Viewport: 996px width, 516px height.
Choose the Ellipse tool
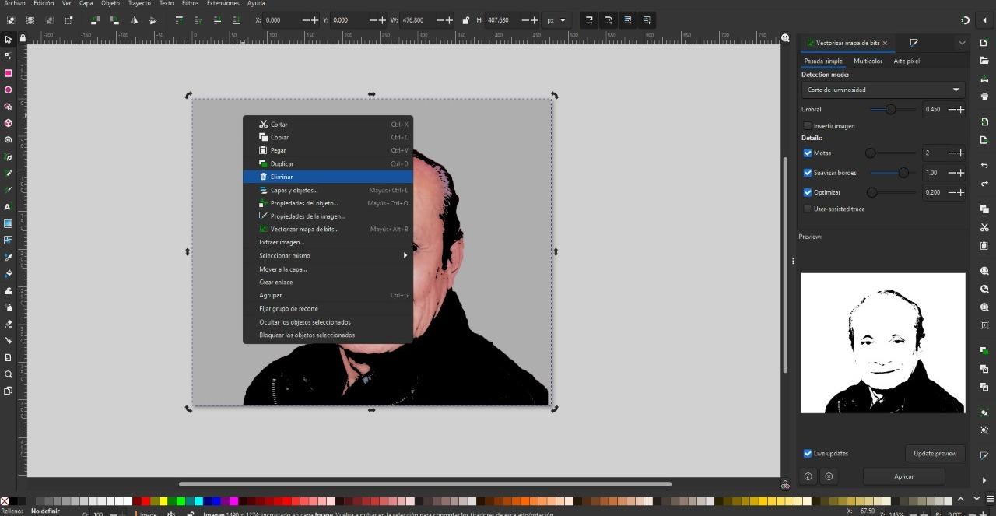point(8,90)
